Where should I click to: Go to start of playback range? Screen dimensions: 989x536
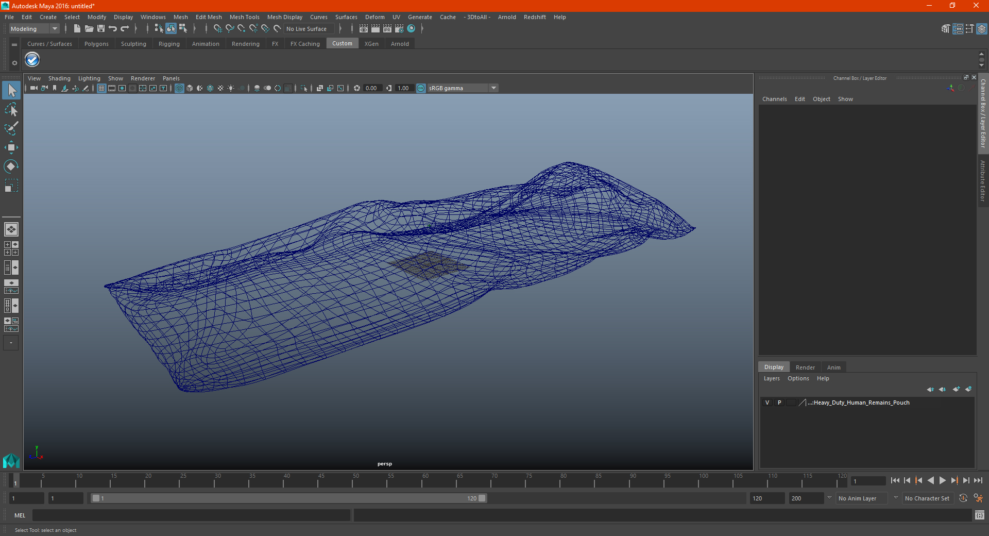point(895,480)
